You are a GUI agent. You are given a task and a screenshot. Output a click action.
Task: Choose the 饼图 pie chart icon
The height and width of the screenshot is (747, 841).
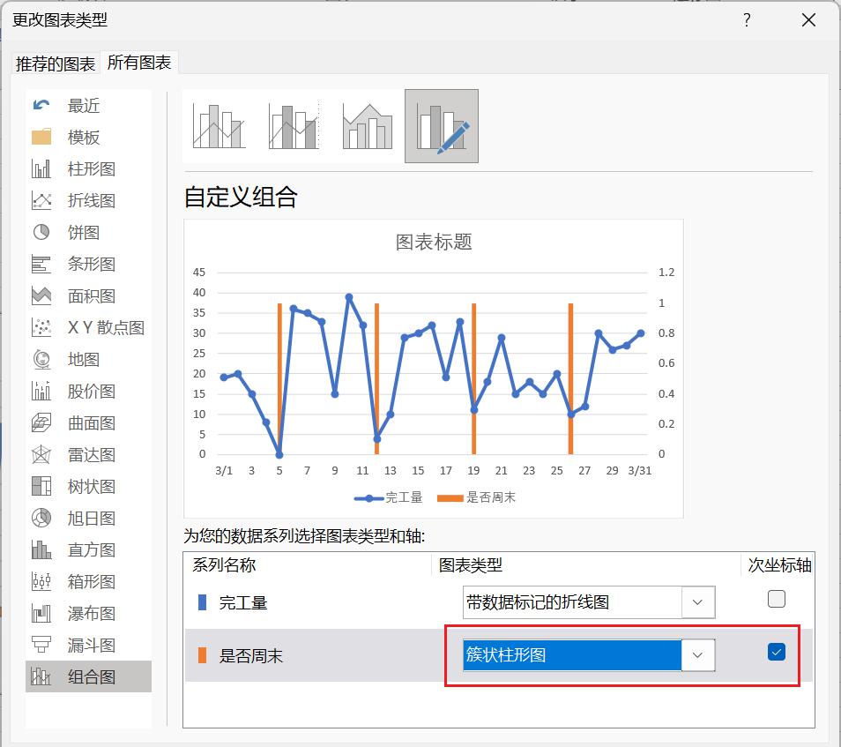41,232
